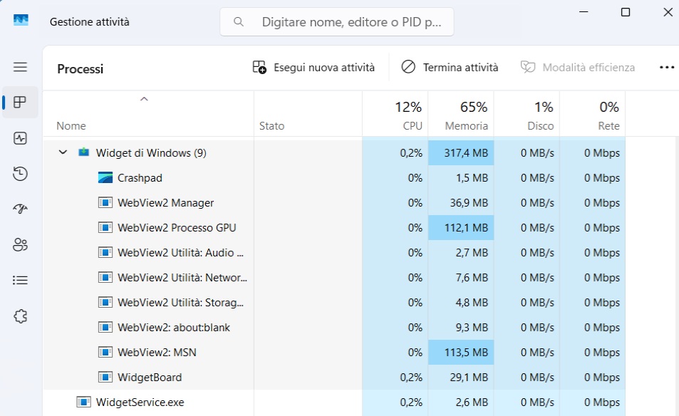Select the WebView2: MSN row
The width and height of the screenshot is (679, 416).
[x=334, y=353]
